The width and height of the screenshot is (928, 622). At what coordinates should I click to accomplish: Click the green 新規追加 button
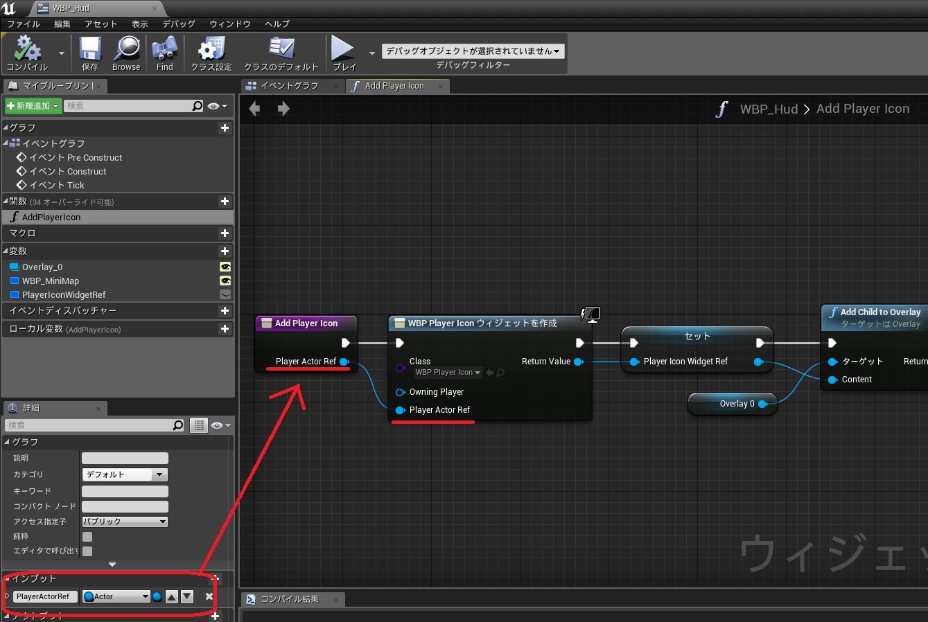pos(33,106)
